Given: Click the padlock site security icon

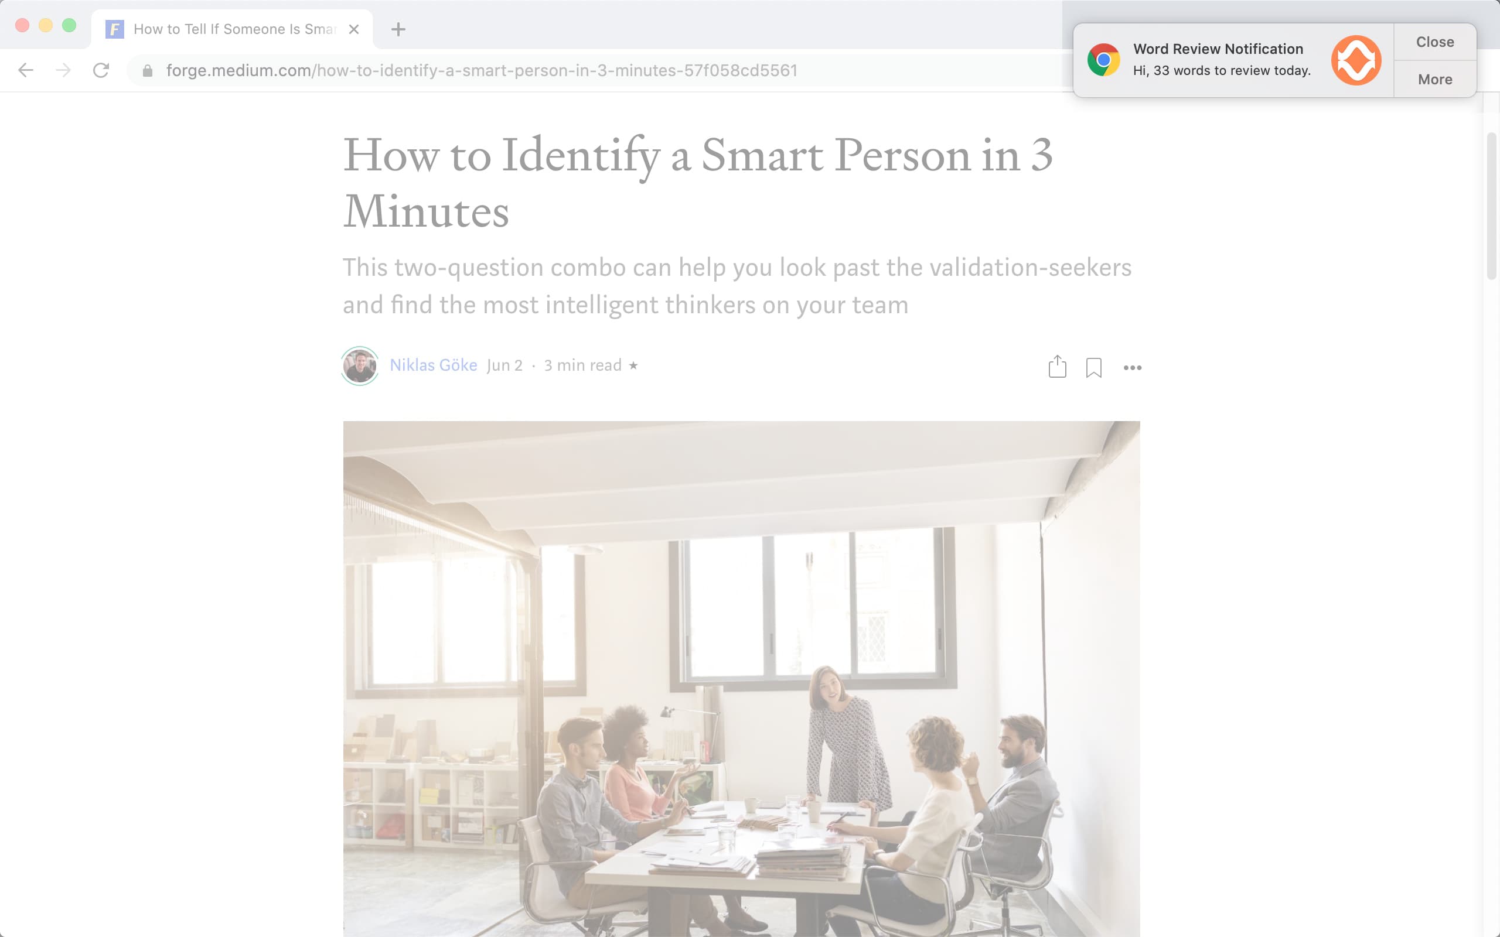Looking at the screenshot, I should pyautogui.click(x=148, y=71).
